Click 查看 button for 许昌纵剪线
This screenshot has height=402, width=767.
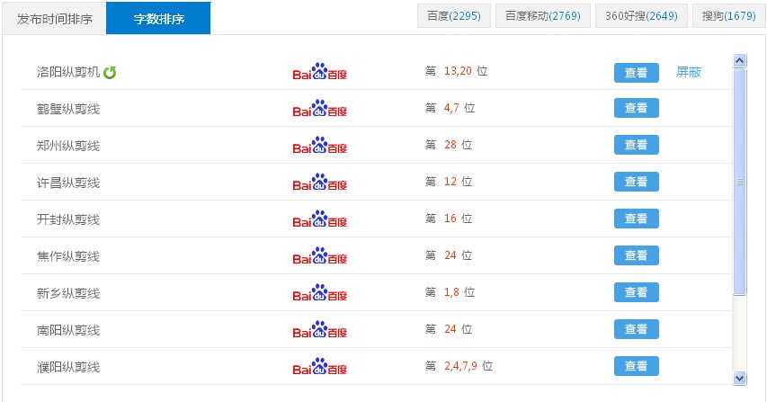click(x=637, y=182)
